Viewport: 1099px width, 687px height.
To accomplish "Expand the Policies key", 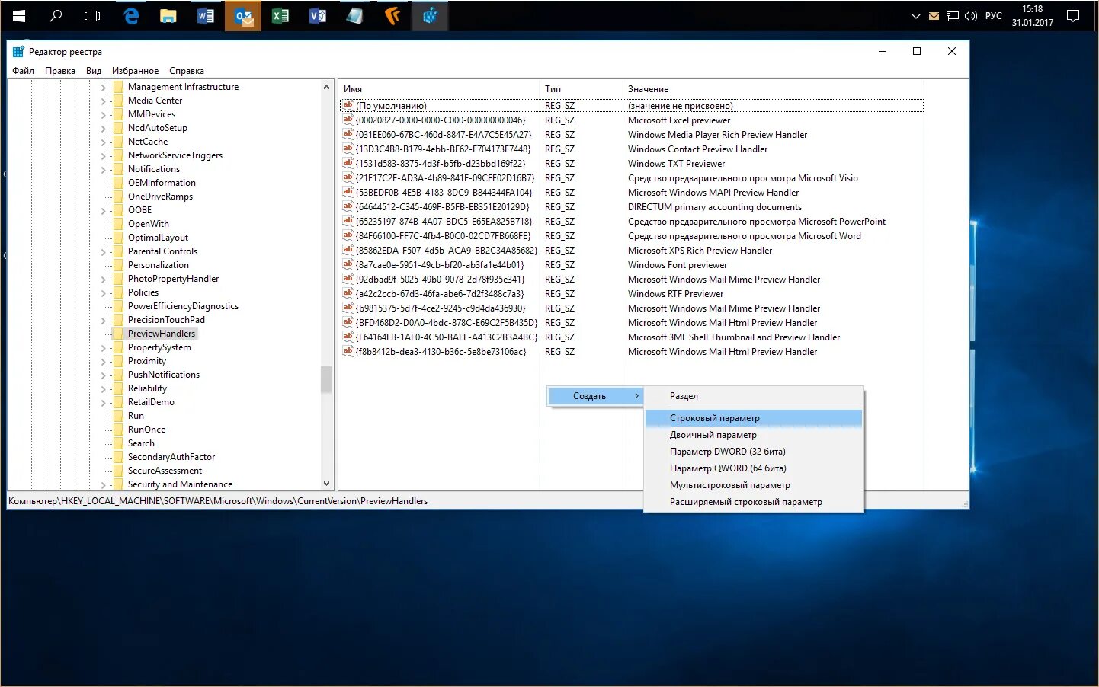I will [104, 293].
